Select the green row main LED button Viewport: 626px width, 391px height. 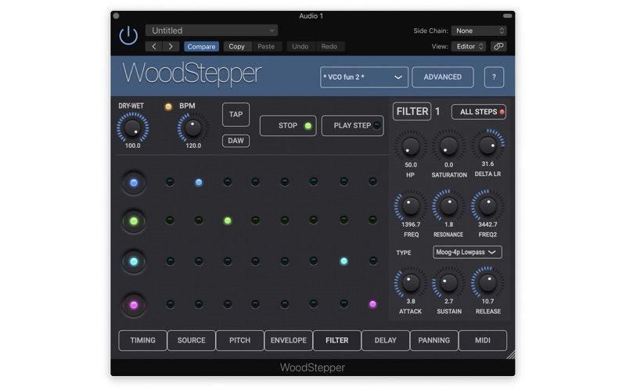134,221
